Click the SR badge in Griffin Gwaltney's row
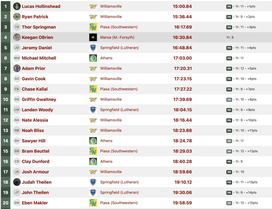This screenshot has height=209, width=272. coord(229,99)
